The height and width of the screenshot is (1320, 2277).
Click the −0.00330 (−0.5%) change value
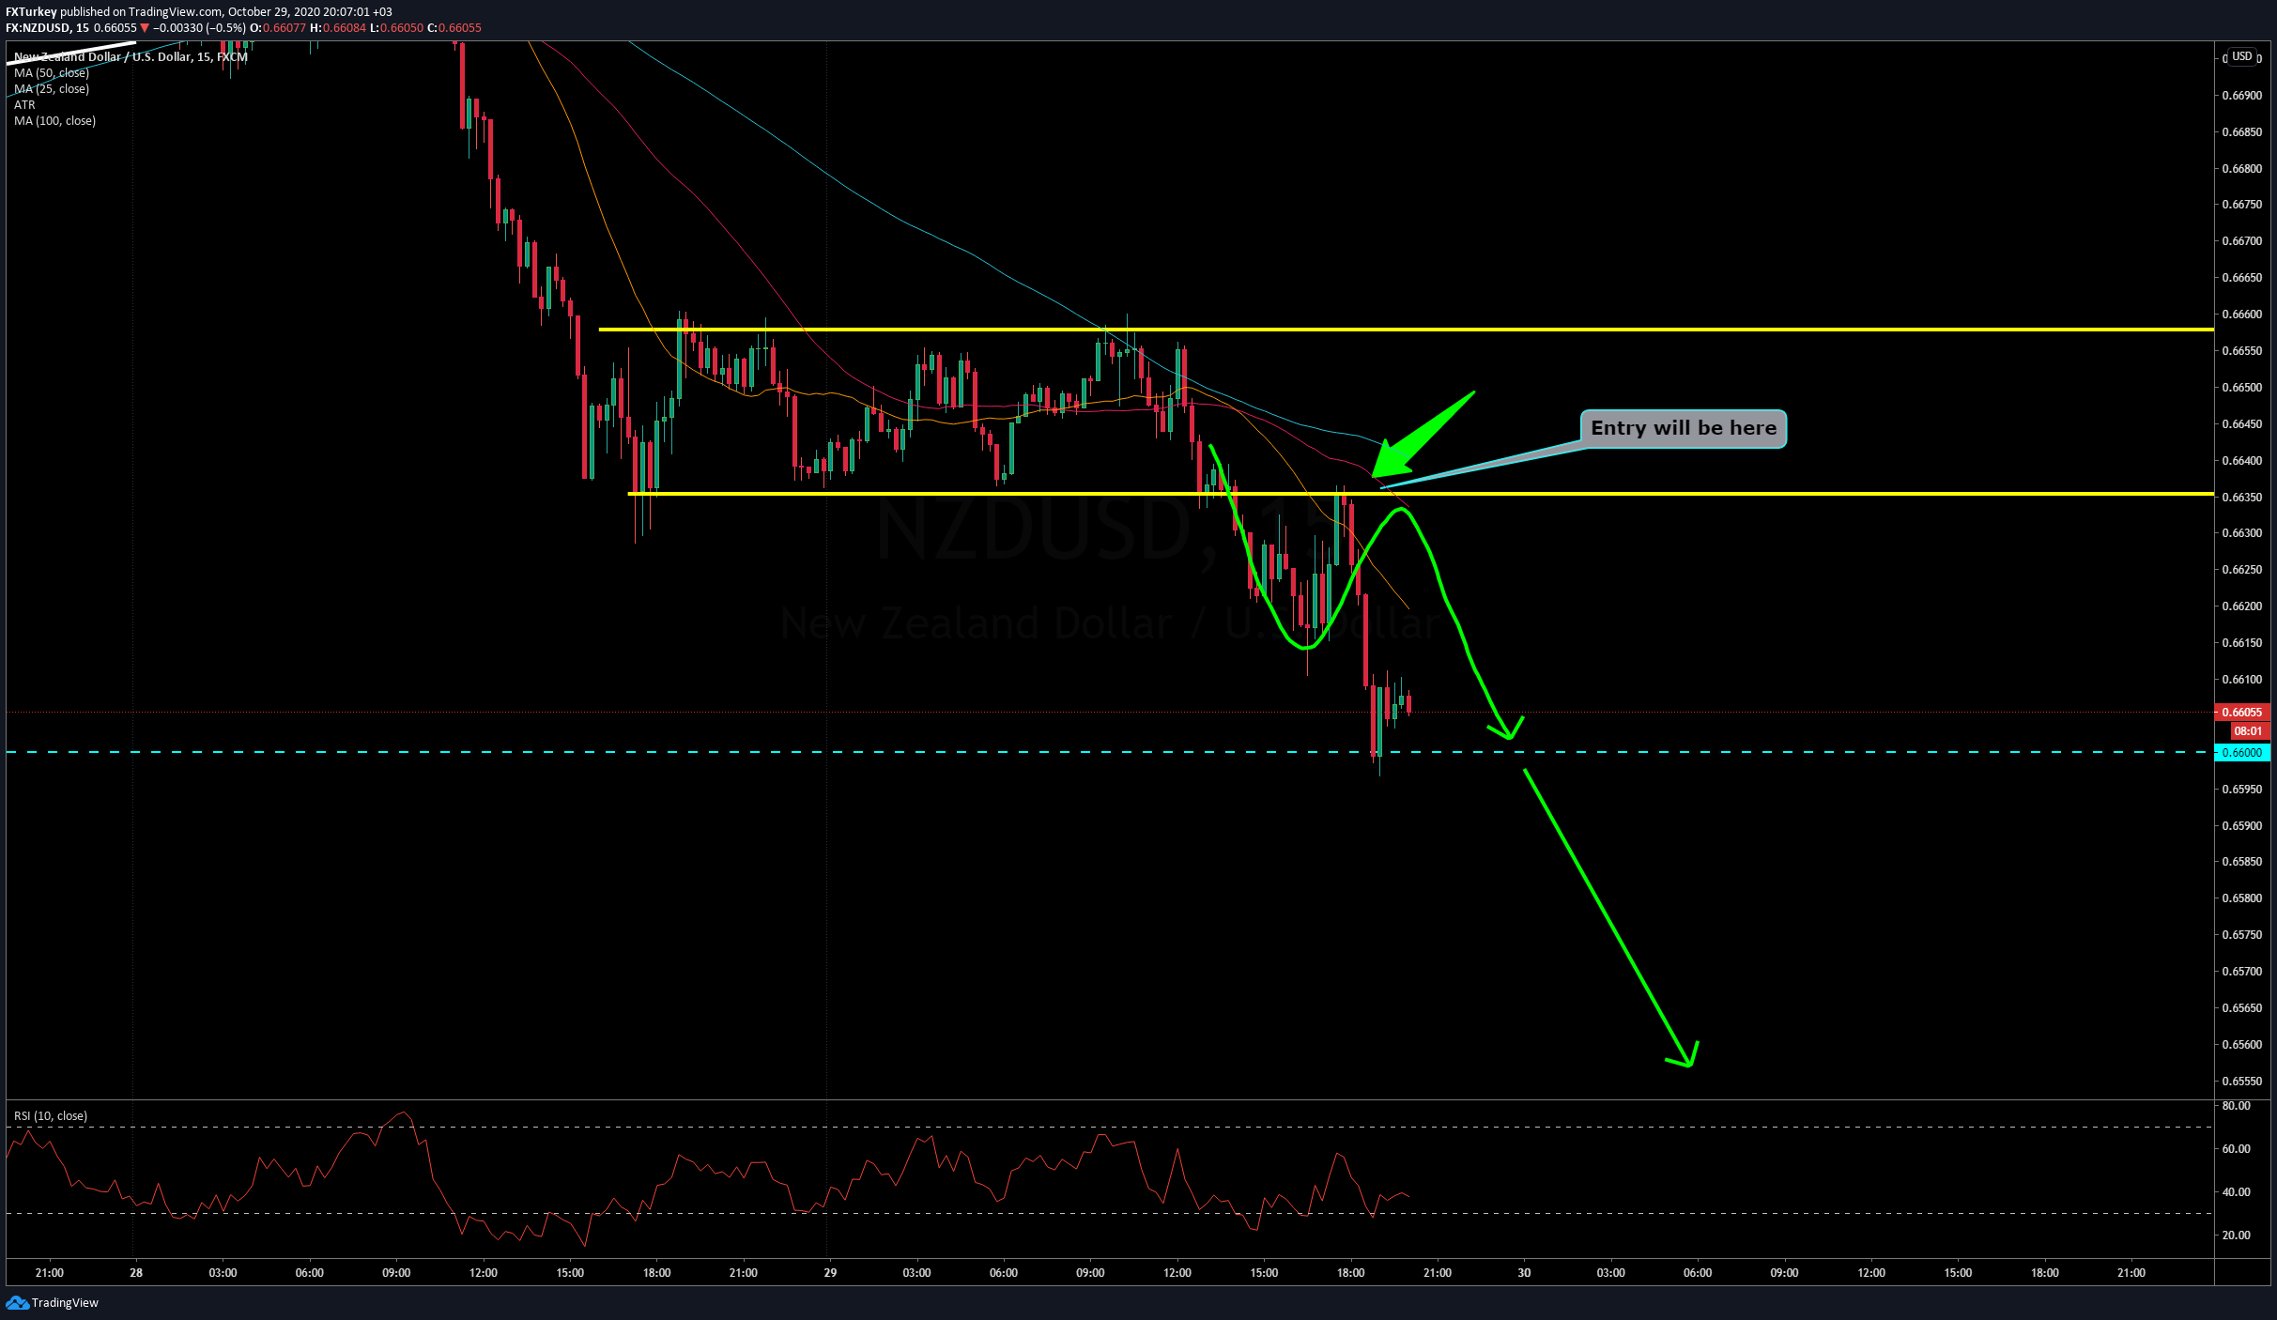click(x=199, y=28)
